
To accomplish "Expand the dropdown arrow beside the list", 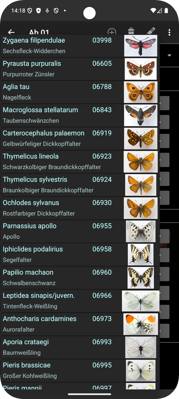I will (169, 55).
